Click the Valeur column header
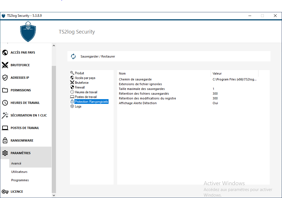The image size is (282, 198). [x=234, y=73]
